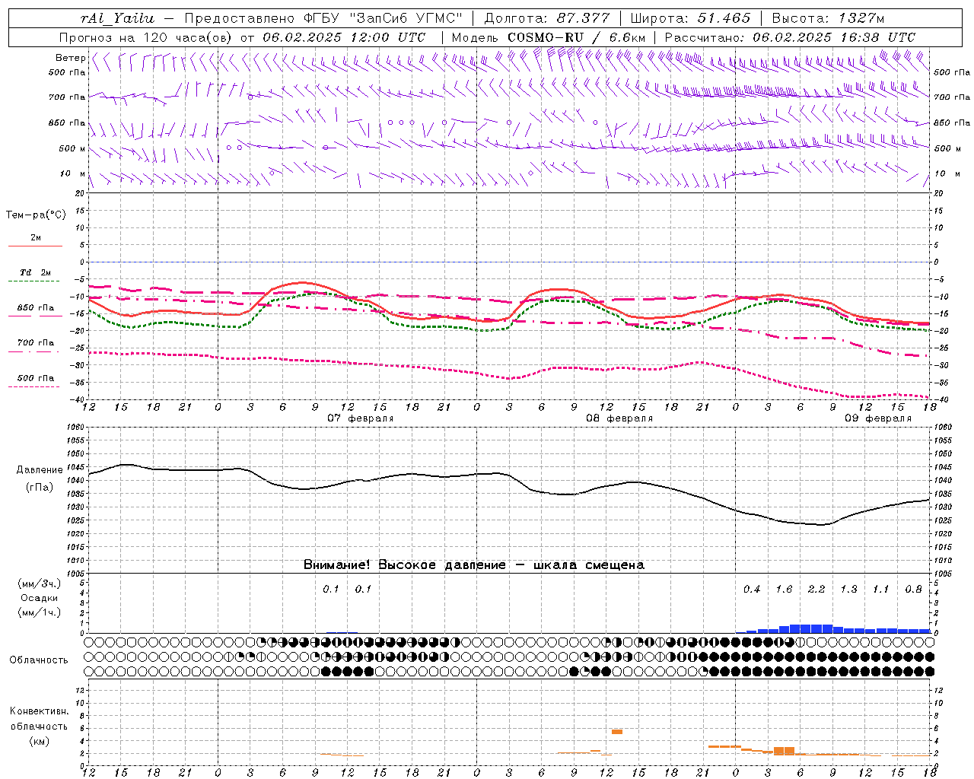Click the 3-hour precipitation value '0.4'
The height and width of the screenshot is (779, 974).
pos(752,590)
